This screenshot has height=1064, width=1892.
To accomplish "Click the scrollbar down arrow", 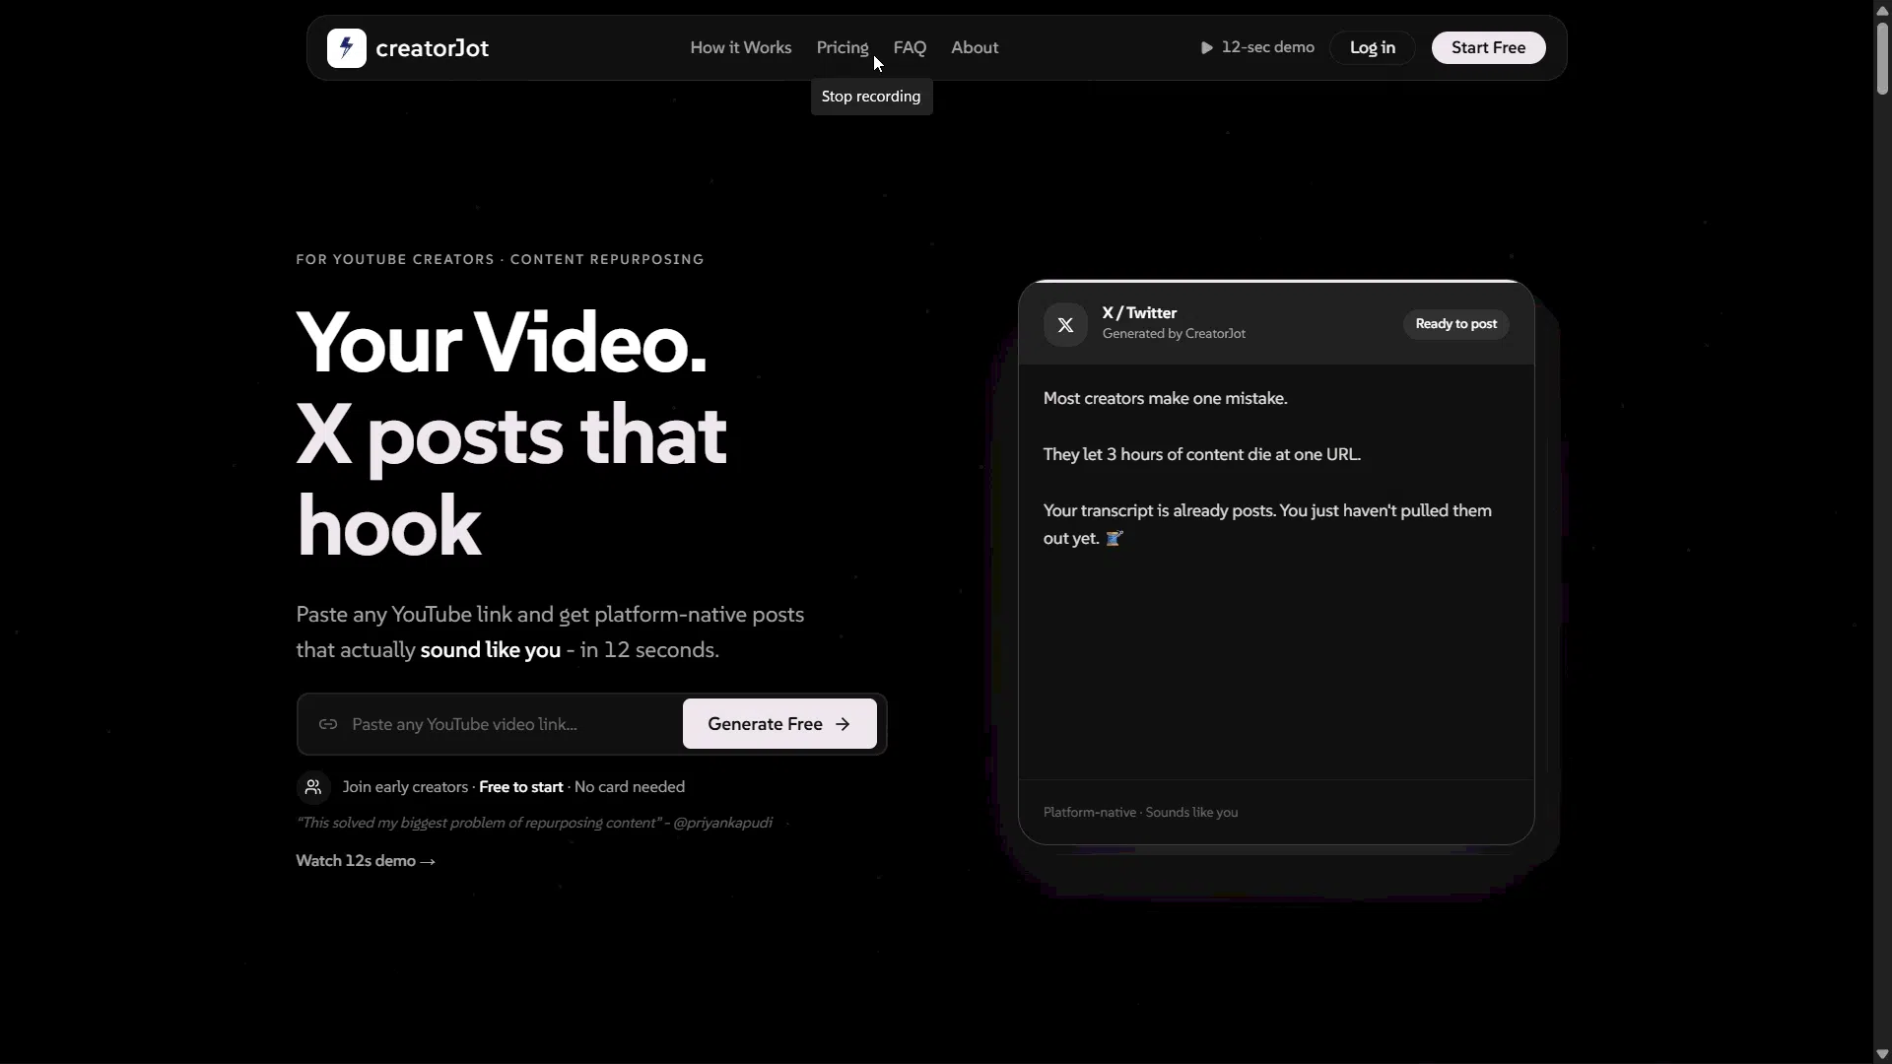I will coord(1882,1054).
